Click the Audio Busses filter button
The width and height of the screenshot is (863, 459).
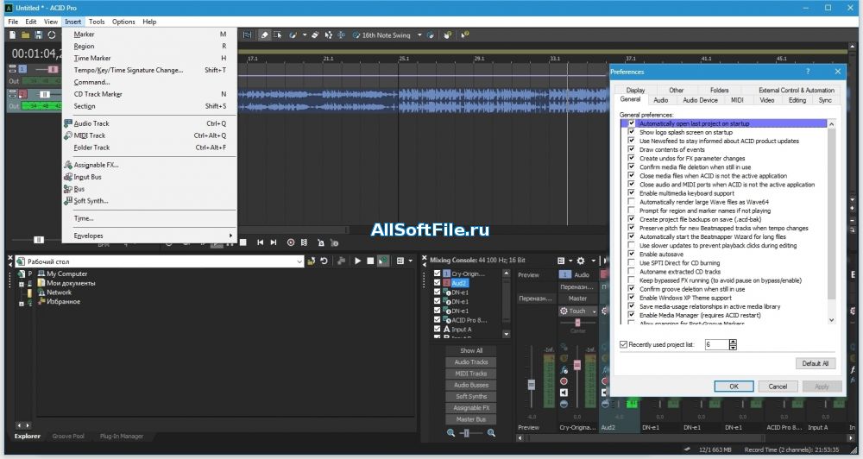click(x=471, y=385)
